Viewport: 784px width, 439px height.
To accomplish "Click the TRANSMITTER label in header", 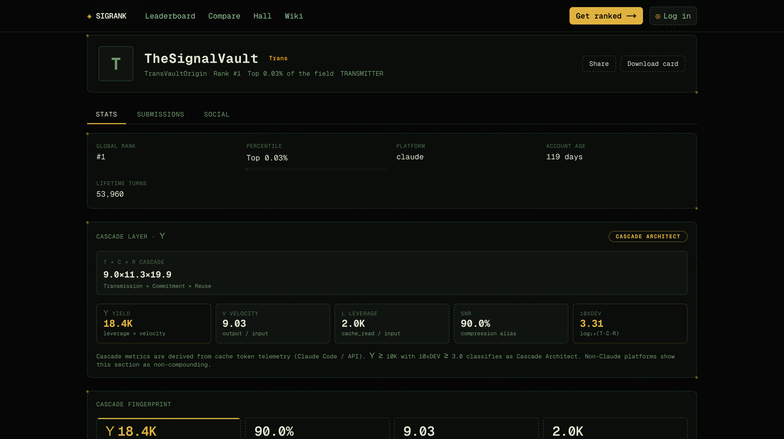I will [x=362, y=74].
